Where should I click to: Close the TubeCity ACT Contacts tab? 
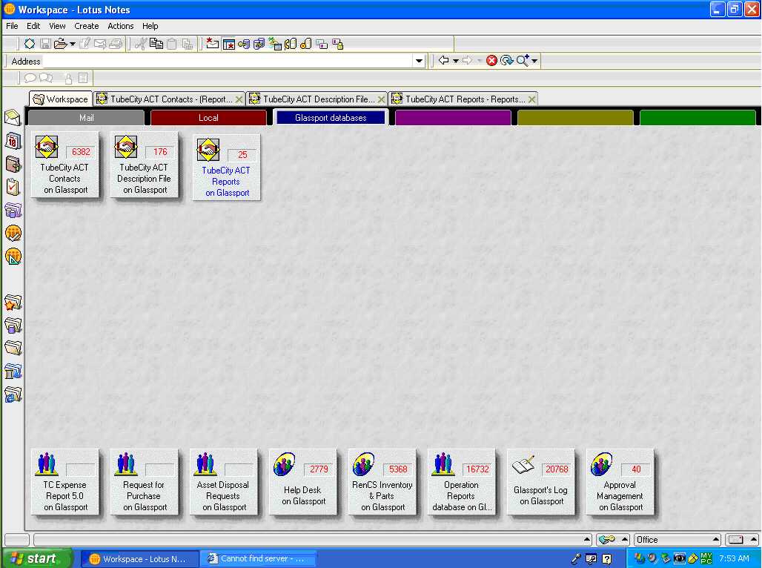click(x=239, y=99)
